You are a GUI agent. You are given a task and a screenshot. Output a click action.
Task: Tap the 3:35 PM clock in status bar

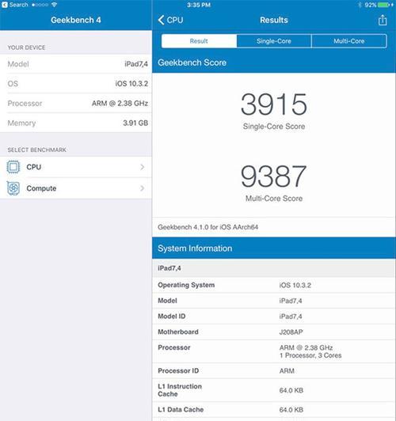199,5
